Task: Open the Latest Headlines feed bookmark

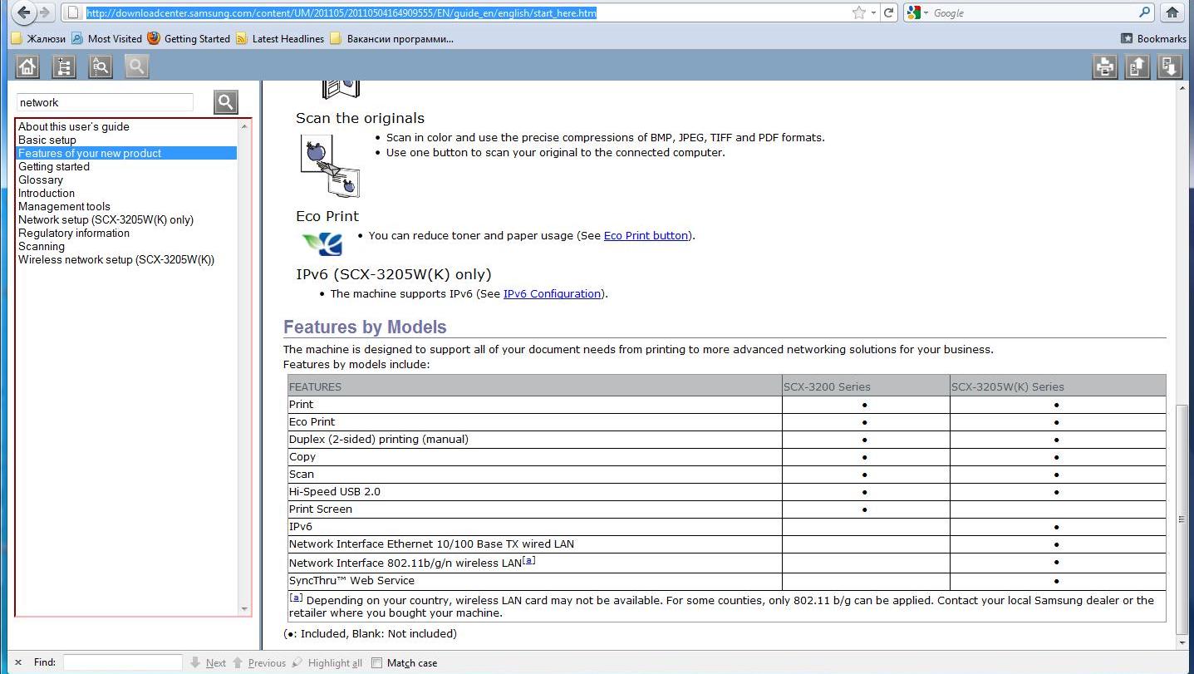Action: click(280, 38)
